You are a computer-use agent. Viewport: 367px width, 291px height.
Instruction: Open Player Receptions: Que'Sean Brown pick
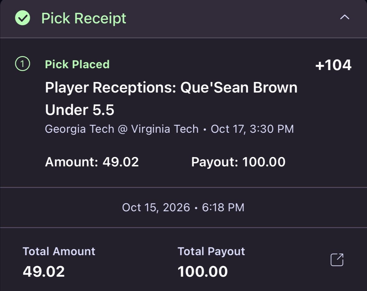171,88
